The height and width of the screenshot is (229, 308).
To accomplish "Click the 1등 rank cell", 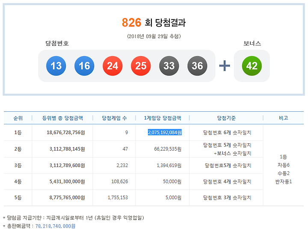I will pos(18,133).
